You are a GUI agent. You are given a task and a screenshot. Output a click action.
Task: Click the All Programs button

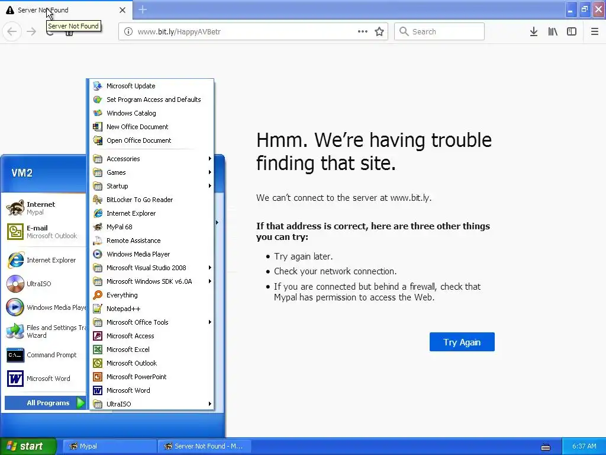45,403
